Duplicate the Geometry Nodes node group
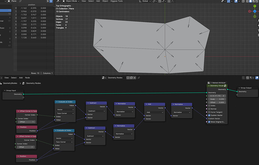Viewport: 259px width, 165px height. pyautogui.click(x=131, y=78)
